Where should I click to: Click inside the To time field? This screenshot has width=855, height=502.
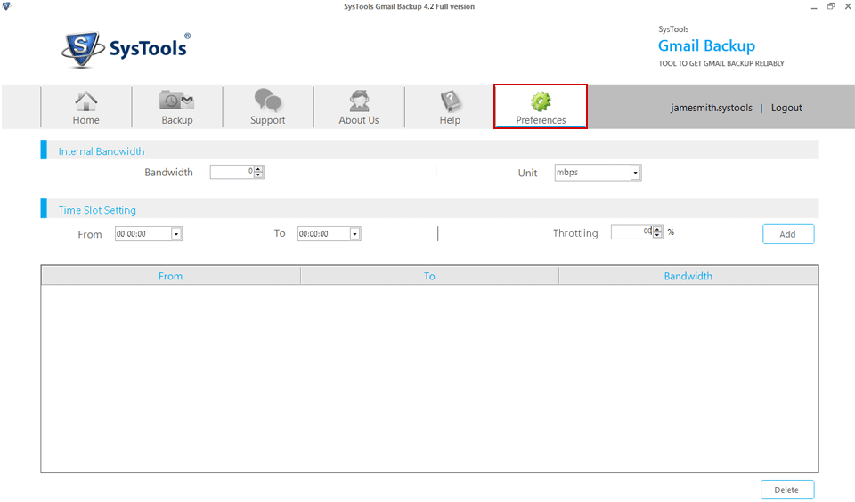click(323, 234)
